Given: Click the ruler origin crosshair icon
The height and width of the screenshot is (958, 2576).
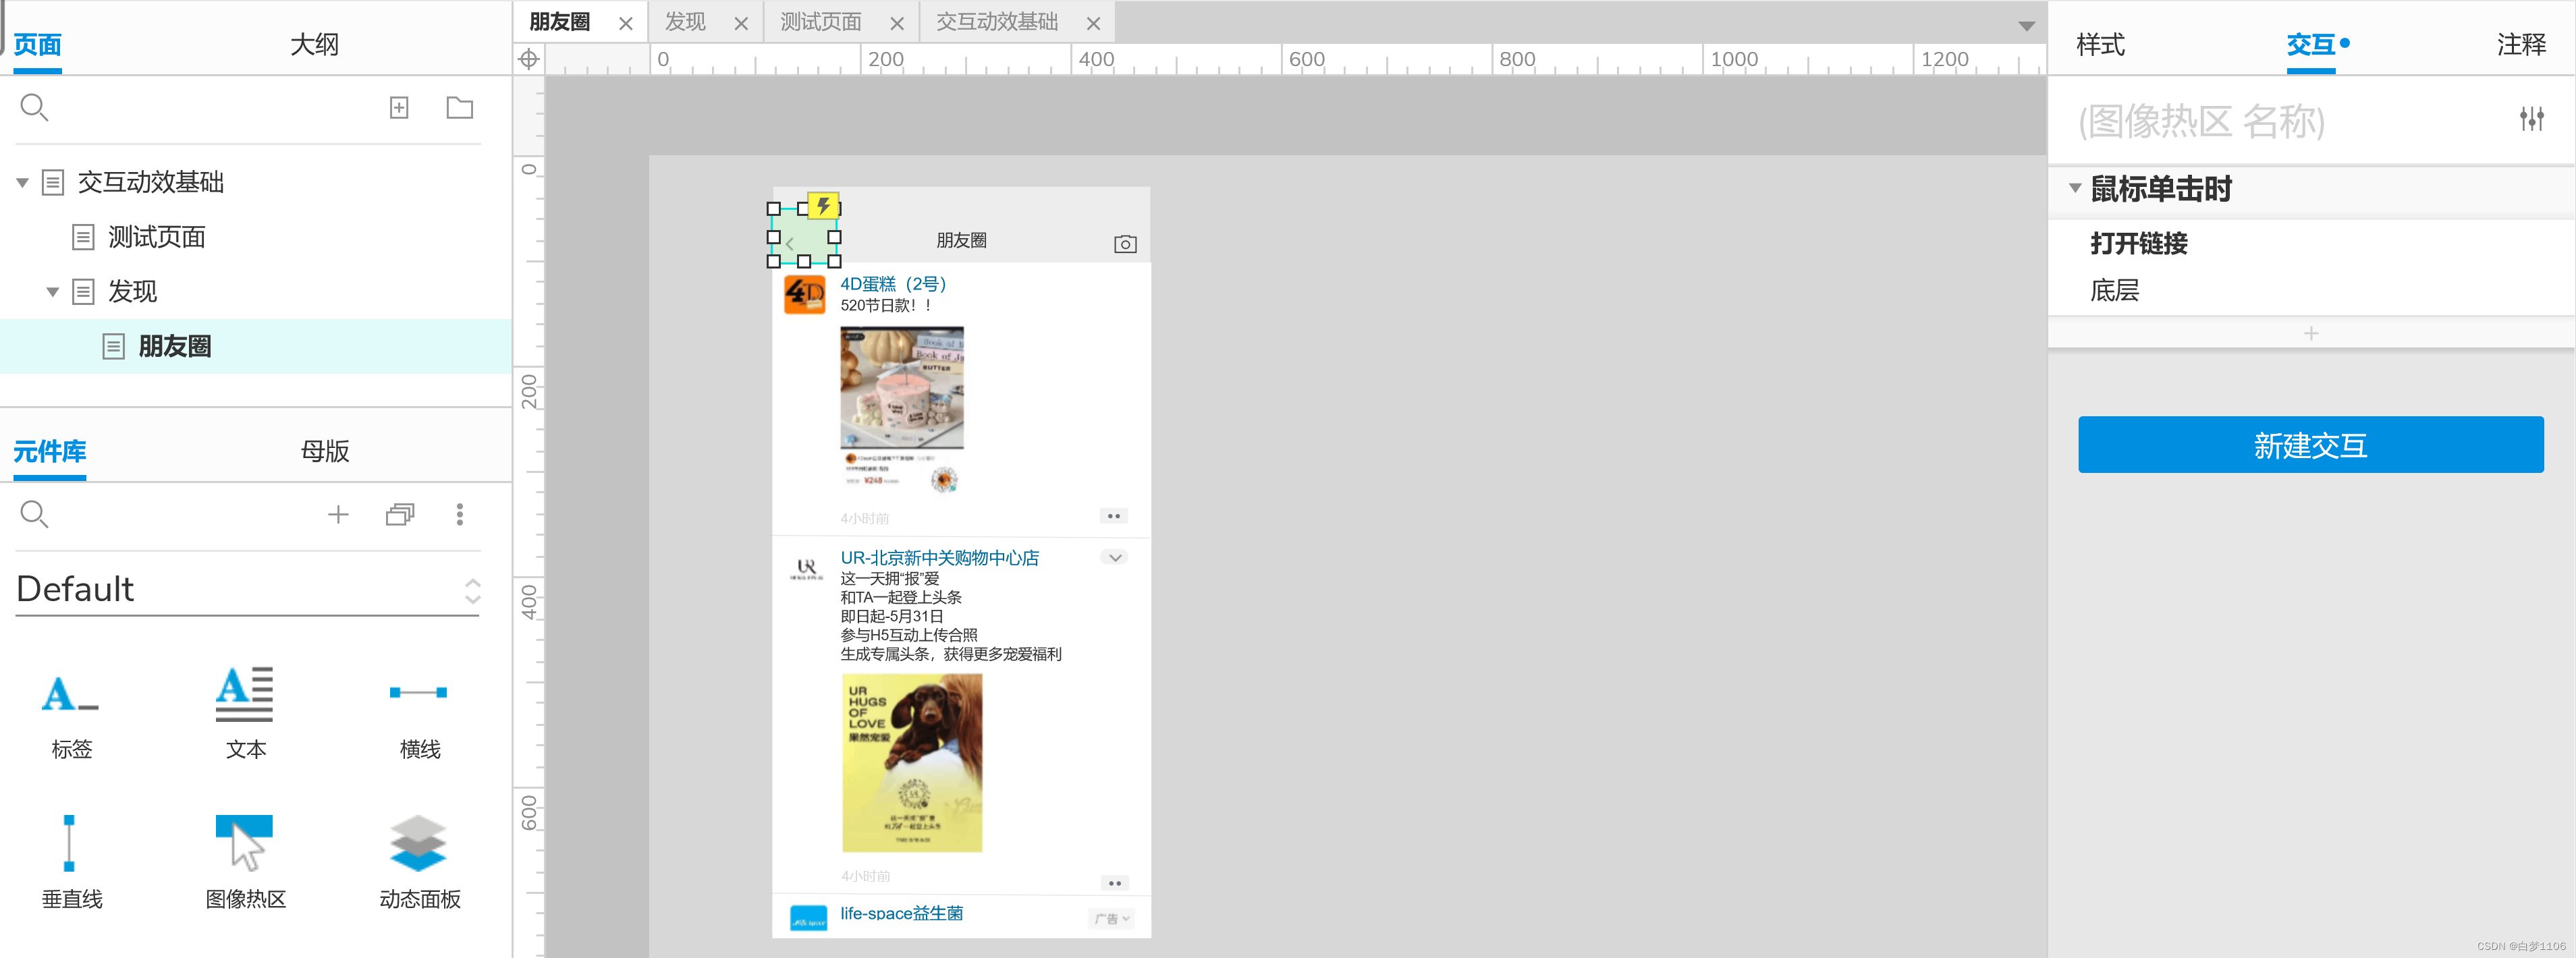Looking at the screenshot, I should (x=528, y=59).
